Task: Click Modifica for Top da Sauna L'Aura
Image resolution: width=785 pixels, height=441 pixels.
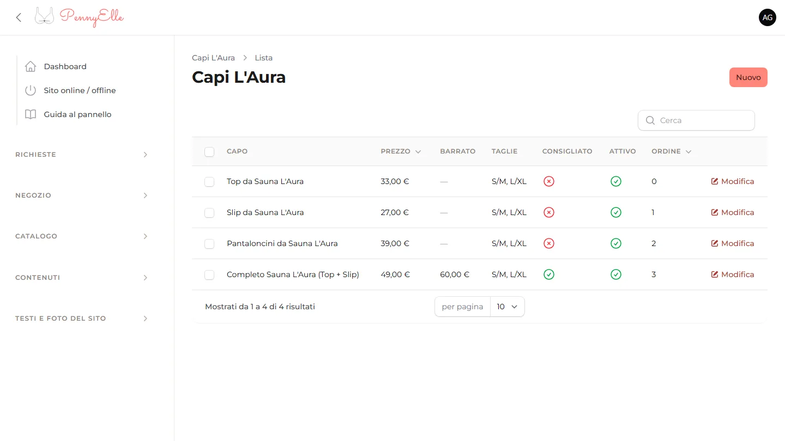Action: click(x=733, y=181)
